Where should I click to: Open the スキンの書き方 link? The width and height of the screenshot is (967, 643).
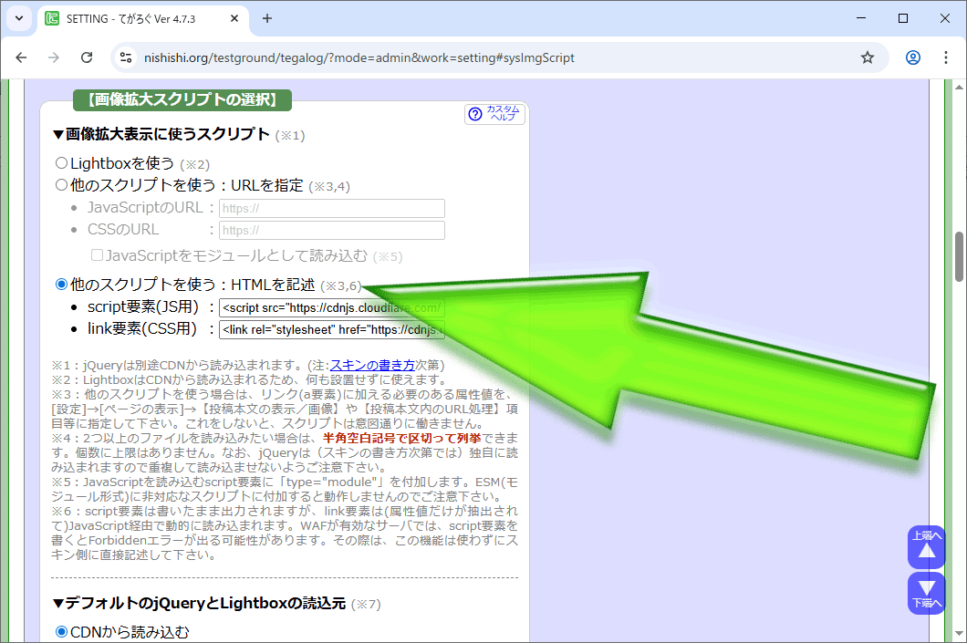coord(371,365)
